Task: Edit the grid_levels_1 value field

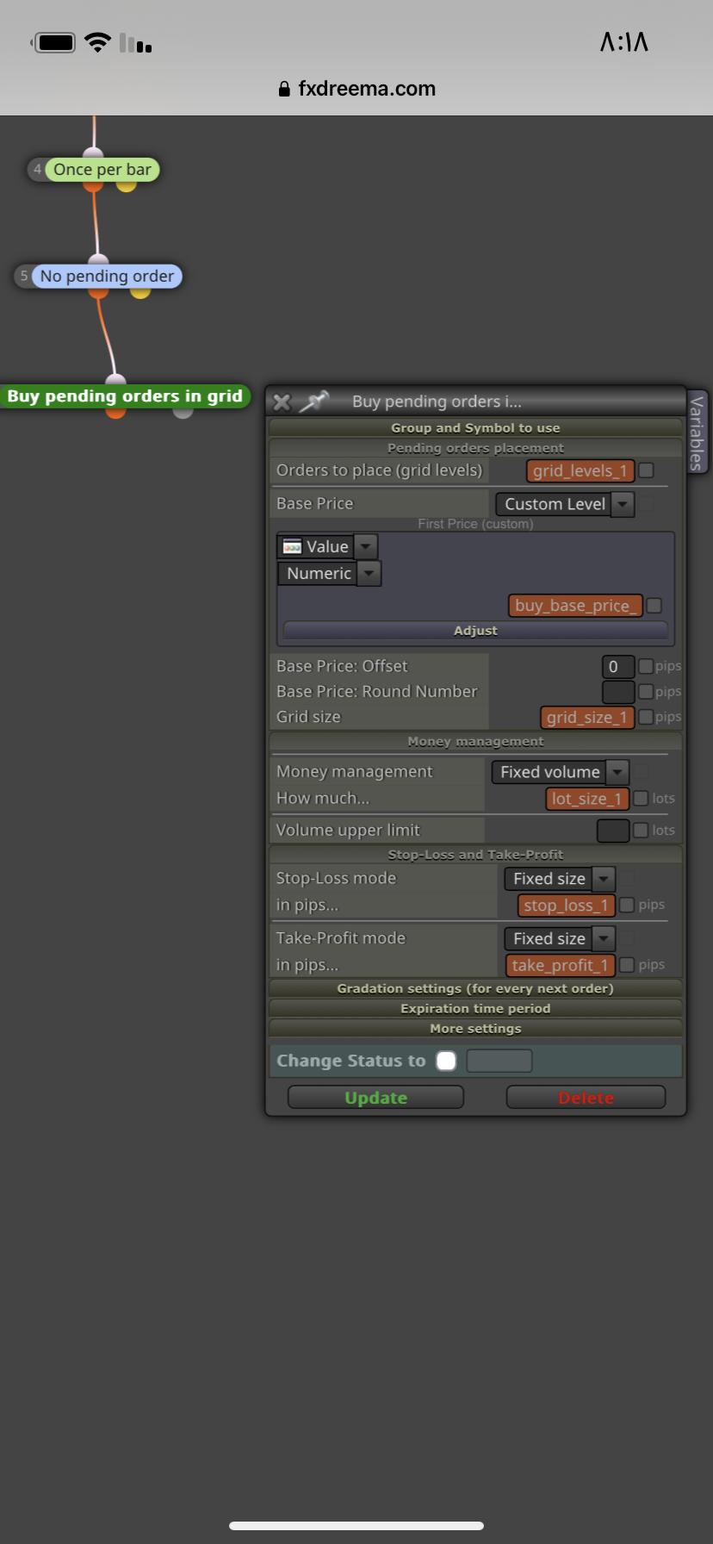Action: click(580, 470)
